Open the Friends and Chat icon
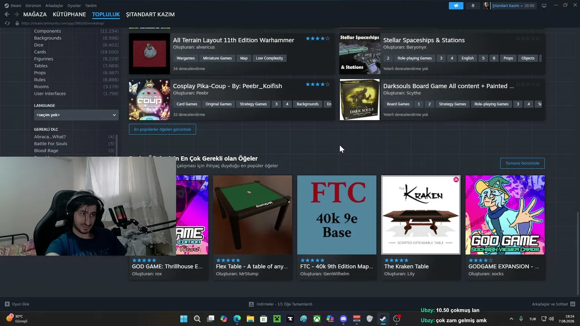Viewport: 580px width, 326px height. click(x=573, y=304)
